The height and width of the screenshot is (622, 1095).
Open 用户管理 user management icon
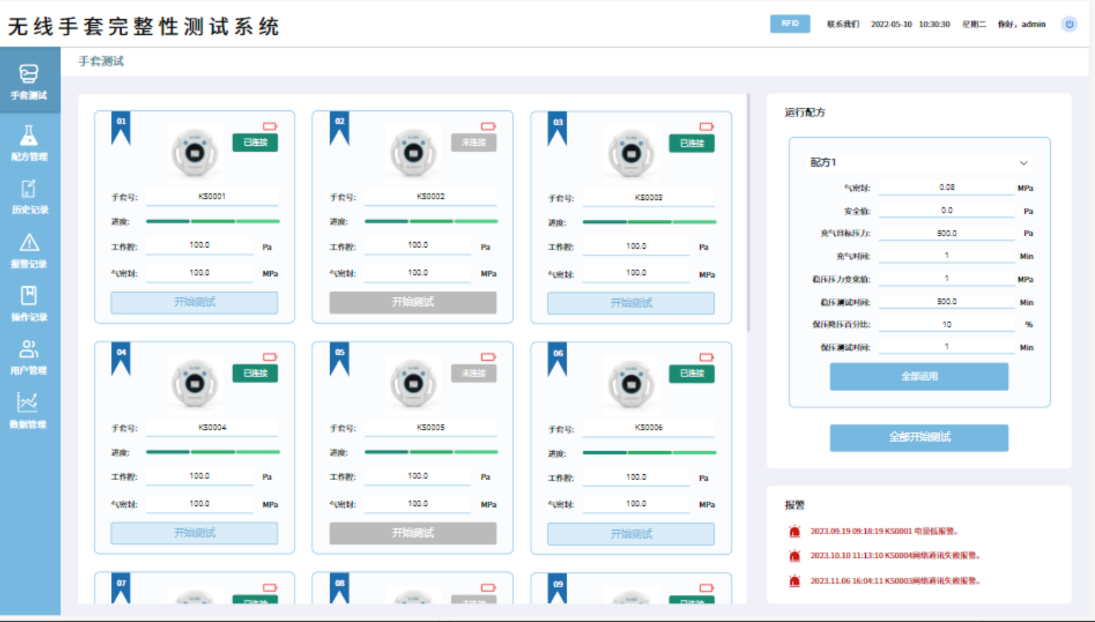coord(28,349)
